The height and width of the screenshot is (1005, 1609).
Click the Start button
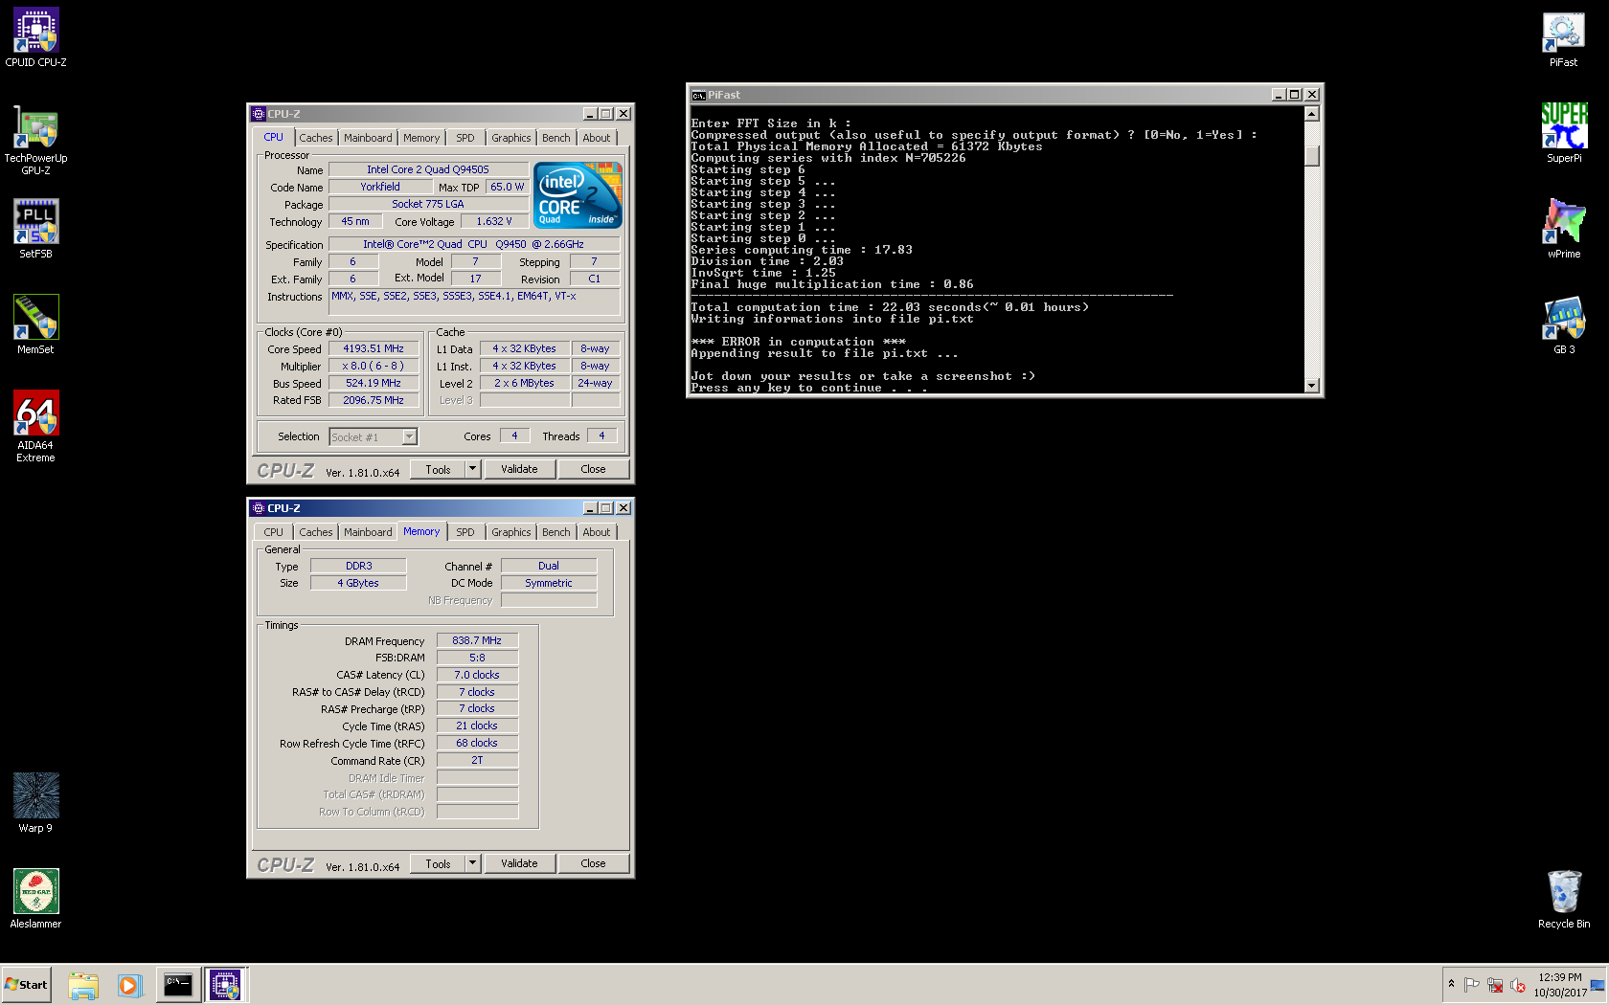click(27, 985)
